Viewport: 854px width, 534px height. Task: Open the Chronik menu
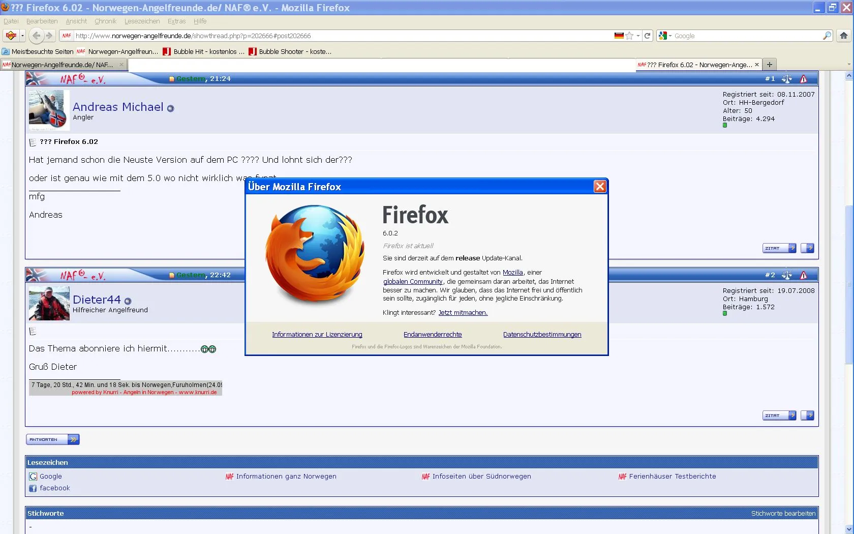tap(105, 21)
